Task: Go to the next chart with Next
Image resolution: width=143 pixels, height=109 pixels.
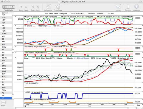Action: pos(26,8)
